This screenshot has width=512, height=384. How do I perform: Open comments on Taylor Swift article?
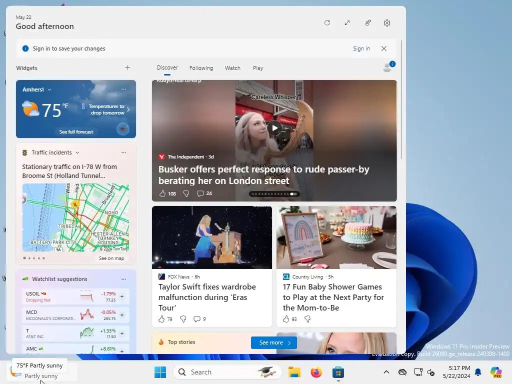[x=199, y=319]
